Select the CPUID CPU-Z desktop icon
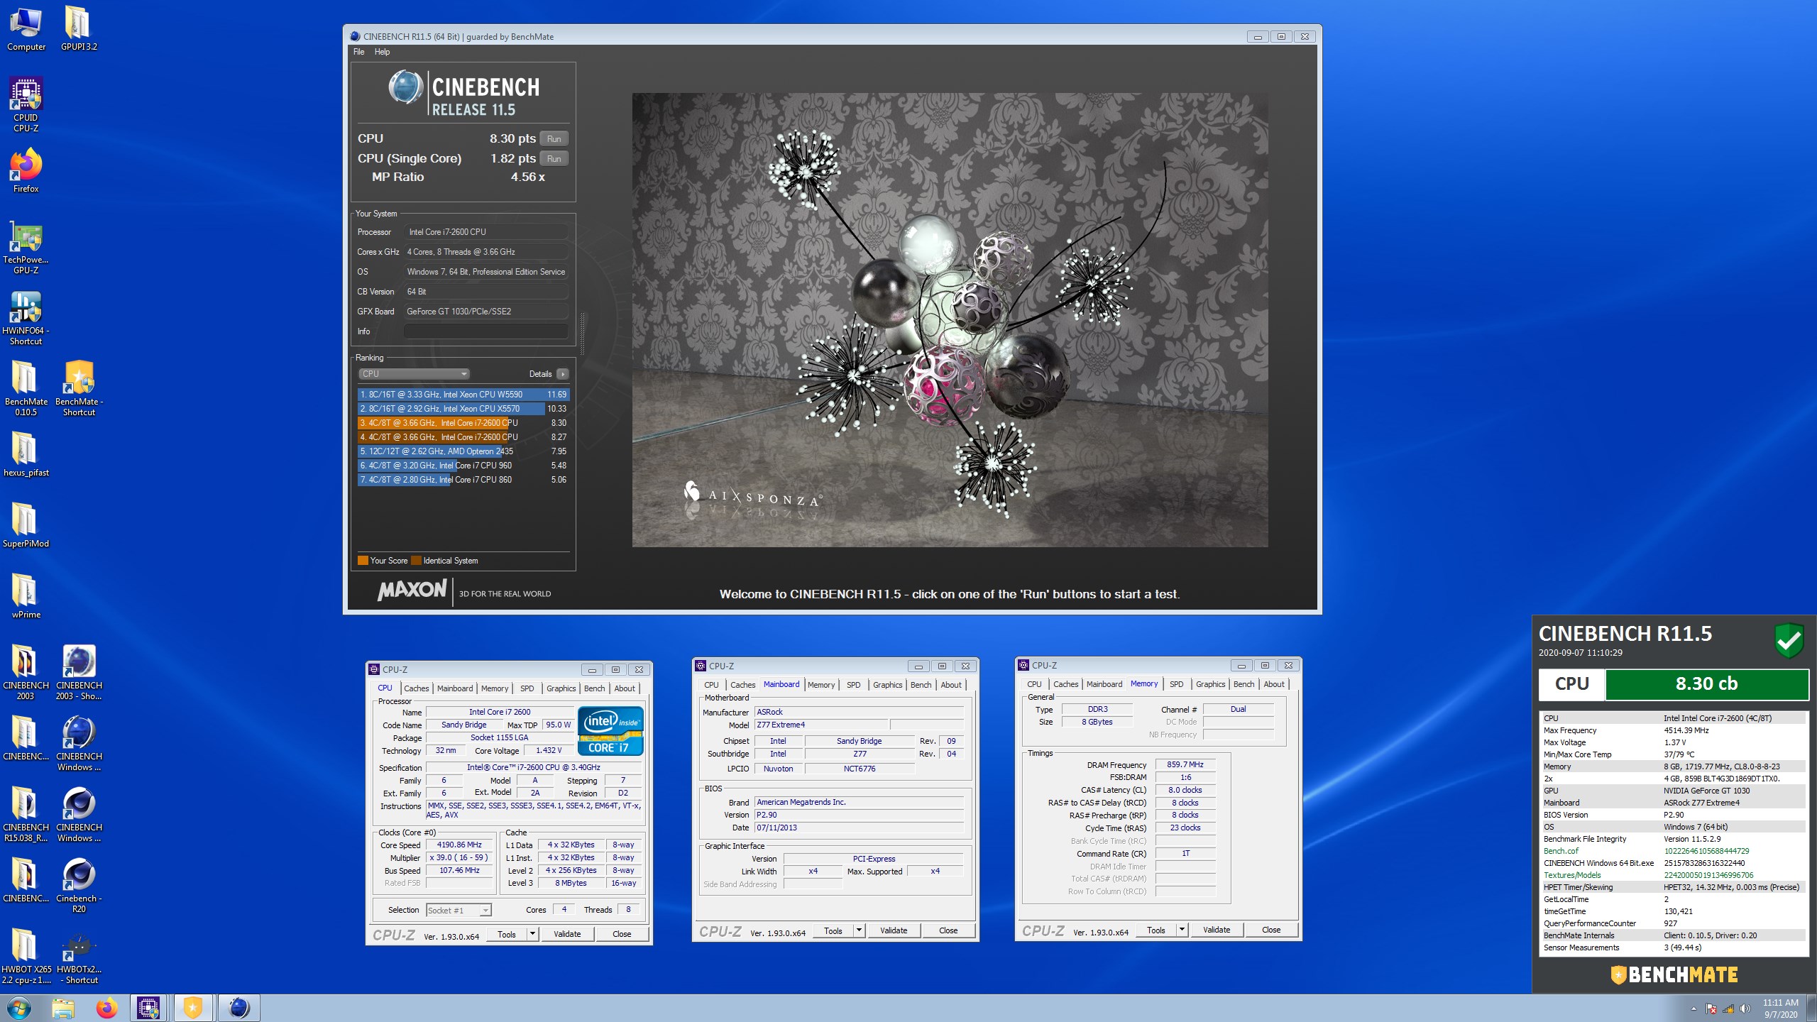The height and width of the screenshot is (1022, 1817). (x=26, y=105)
